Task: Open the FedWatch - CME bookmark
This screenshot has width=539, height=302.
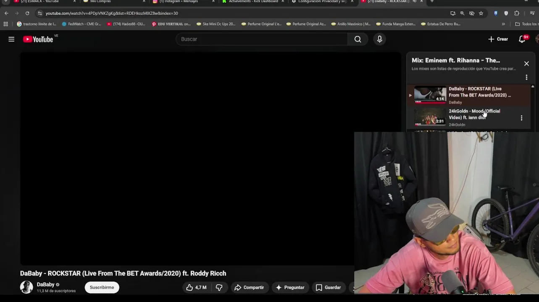Action: click(x=82, y=24)
